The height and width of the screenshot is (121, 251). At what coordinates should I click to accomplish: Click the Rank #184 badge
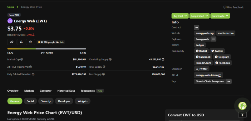point(14,15)
